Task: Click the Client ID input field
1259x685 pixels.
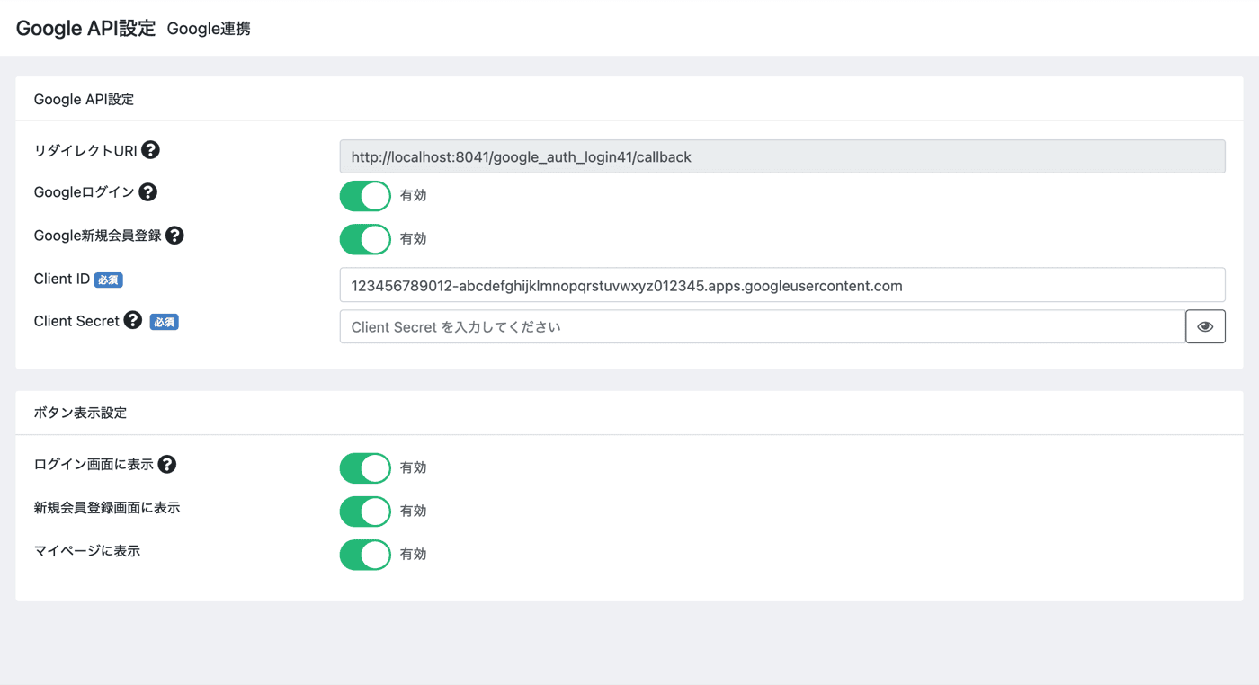Action: (782, 285)
